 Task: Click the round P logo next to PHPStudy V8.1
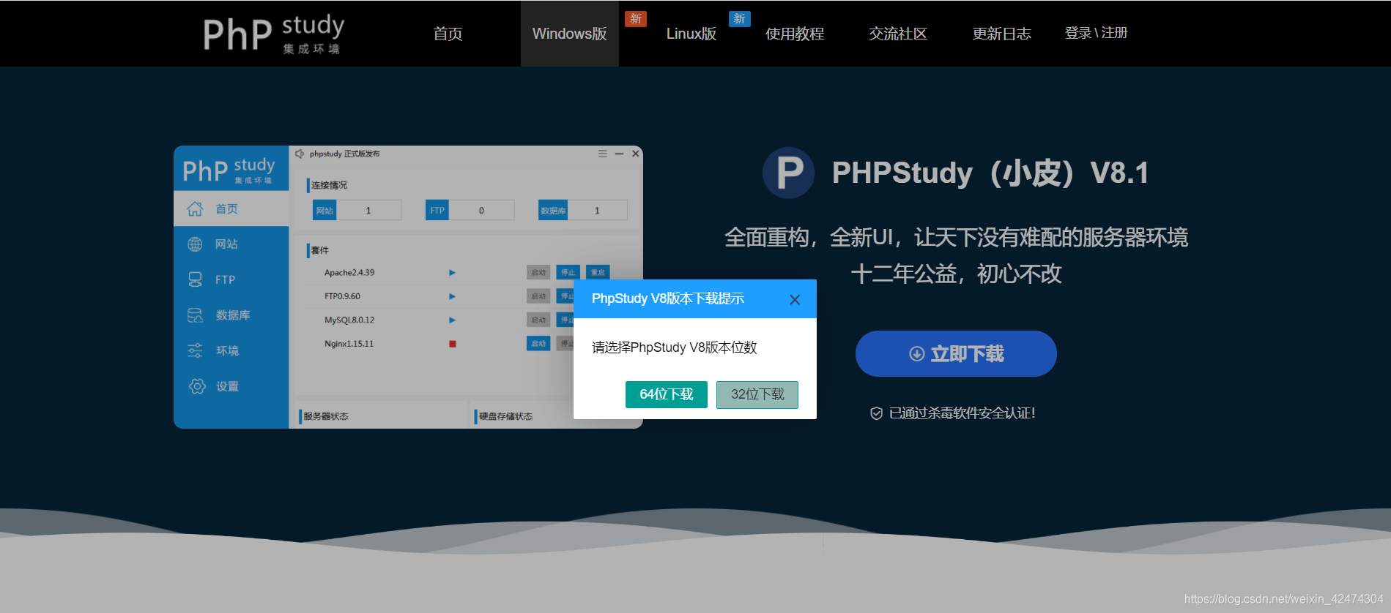[789, 173]
